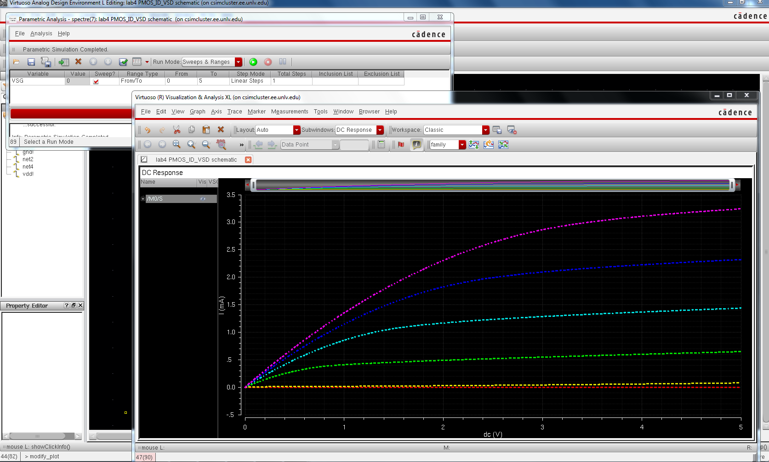Click the data point value field

click(354, 145)
